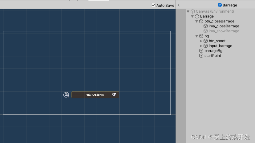Expand the input_barrage node
Viewport: 255px width, 143px height.
pyautogui.click(x=201, y=46)
